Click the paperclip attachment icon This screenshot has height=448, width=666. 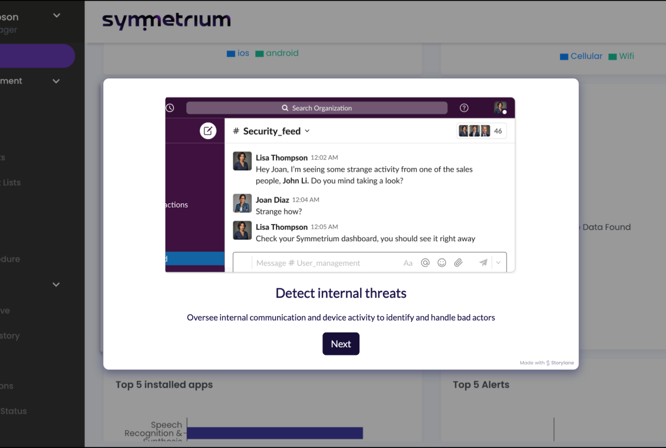coord(459,262)
